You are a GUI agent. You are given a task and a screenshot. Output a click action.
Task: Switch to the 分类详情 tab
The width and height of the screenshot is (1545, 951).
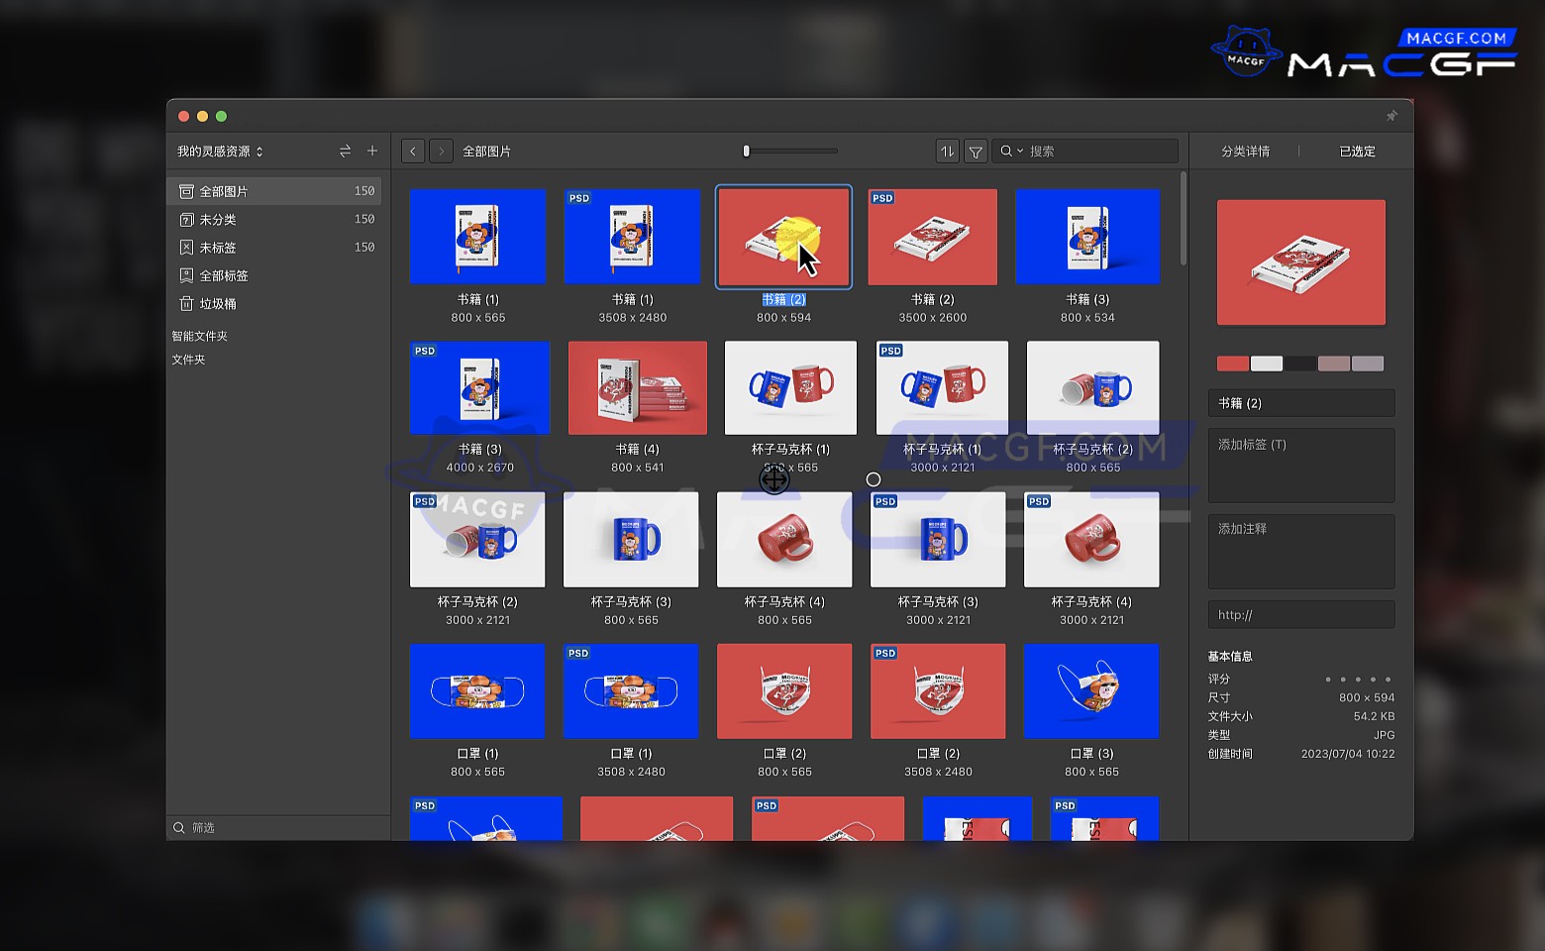click(x=1245, y=152)
